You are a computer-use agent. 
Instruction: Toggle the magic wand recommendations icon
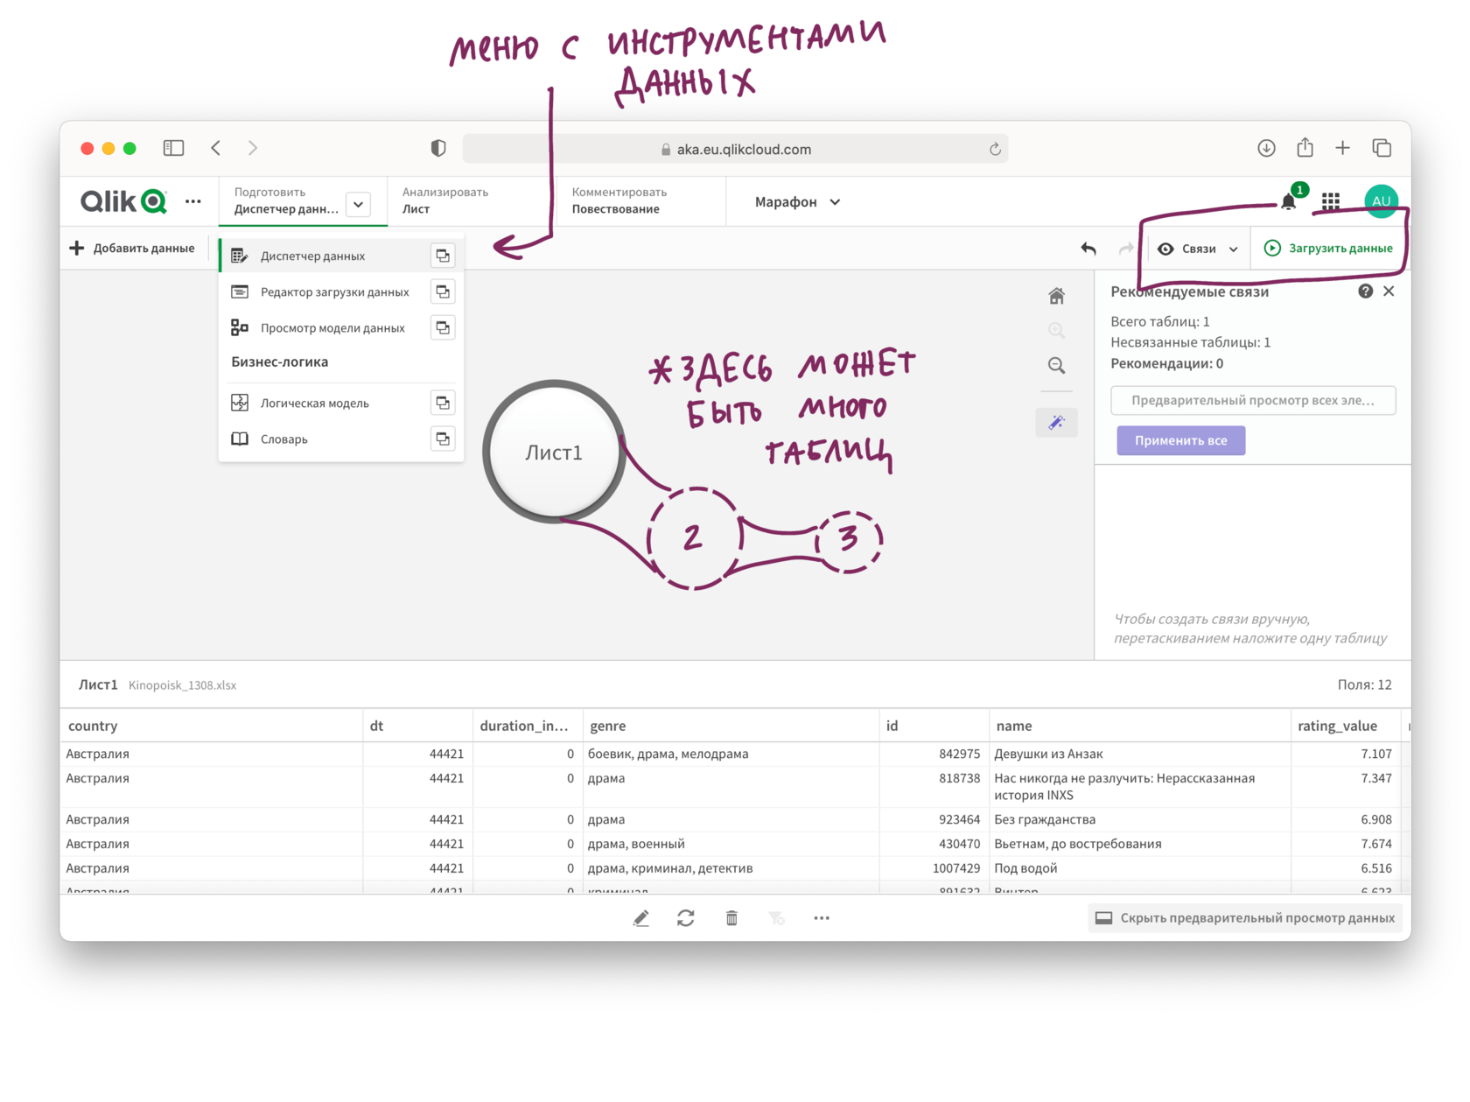click(1056, 423)
